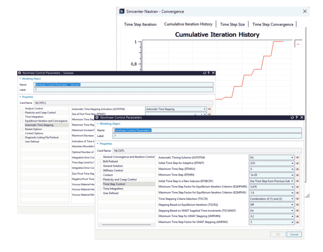Select Plasticity and Creep Control in front dialog

120,179
